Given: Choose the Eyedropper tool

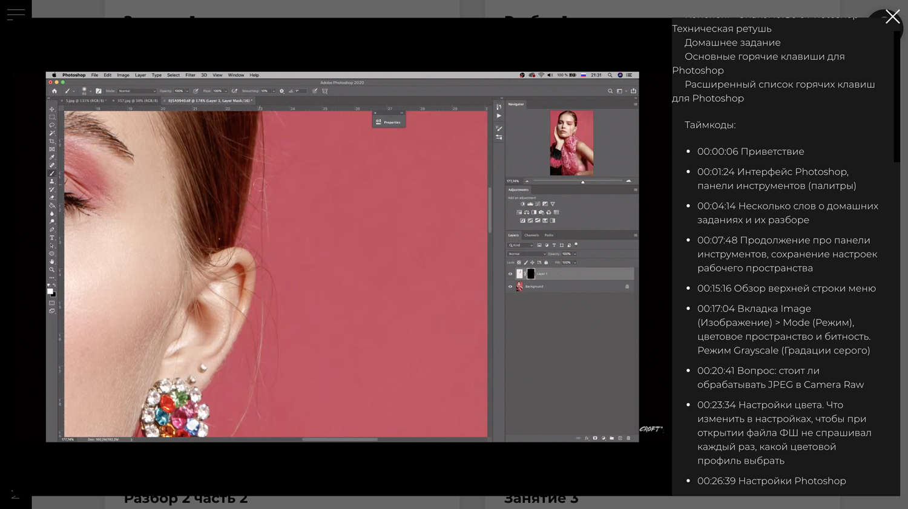Looking at the screenshot, I should [52, 157].
